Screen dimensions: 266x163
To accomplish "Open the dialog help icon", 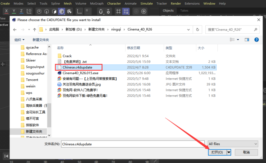I will (x=257, y=40).
